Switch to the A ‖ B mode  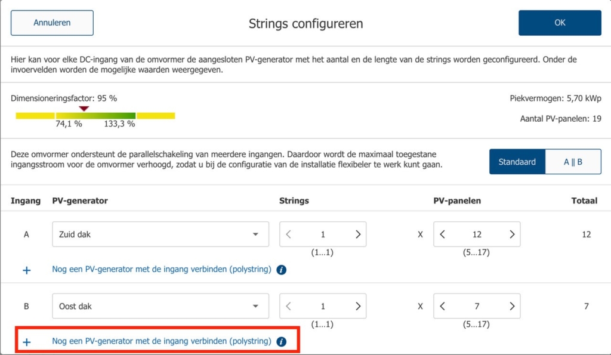point(573,161)
